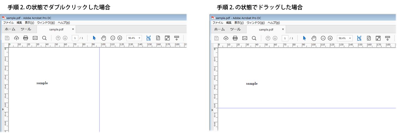The width and height of the screenshot is (397, 133).
Task: Open ウィンドウ(W) menu in the vertical-guide window
Action: click(46, 23)
